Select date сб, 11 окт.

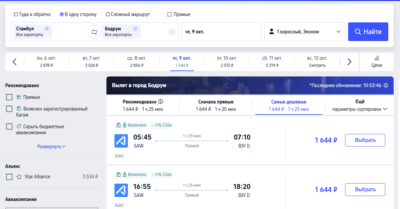tap(272, 62)
